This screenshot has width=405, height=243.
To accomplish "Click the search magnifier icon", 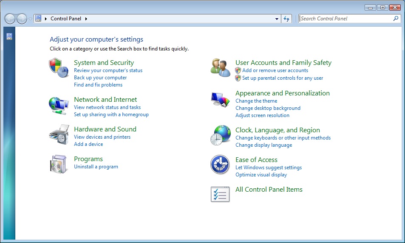I will click(x=396, y=19).
